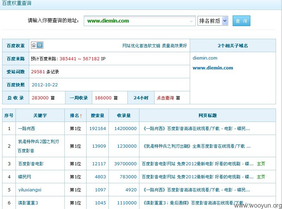
Task: Sort by the 搜索量 column header
Action: pyautogui.click(x=98, y=115)
